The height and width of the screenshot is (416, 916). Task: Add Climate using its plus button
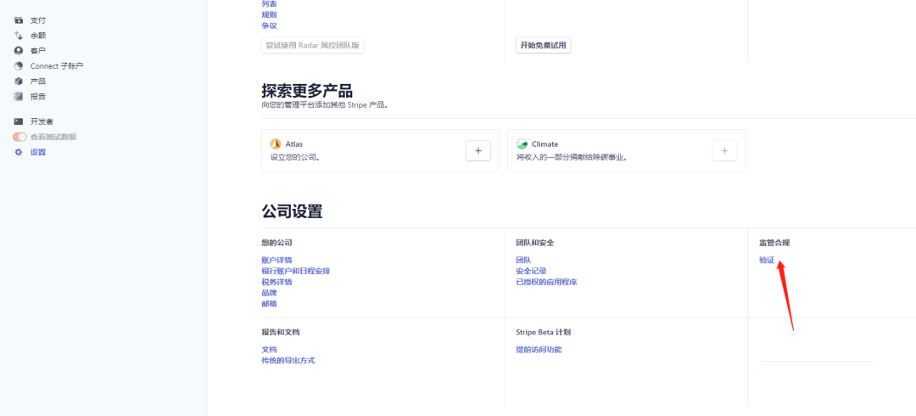[724, 150]
